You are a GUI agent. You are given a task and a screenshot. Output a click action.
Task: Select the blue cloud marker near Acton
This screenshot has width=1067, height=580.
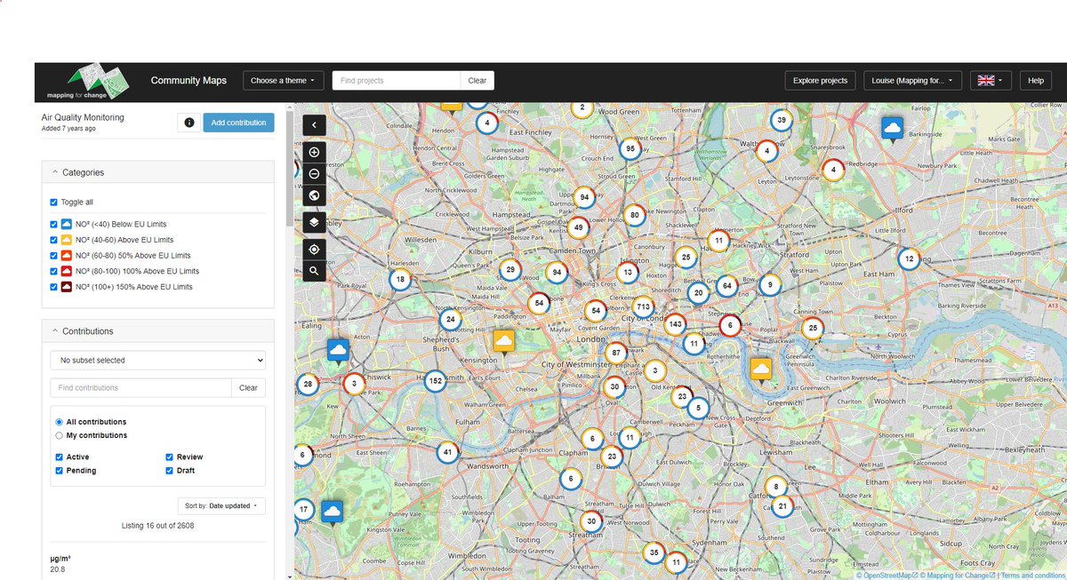pyautogui.click(x=337, y=352)
